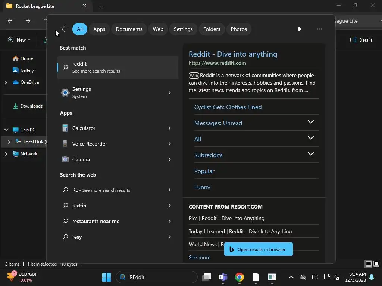
Task: Click the taskbar search input field
Action: coord(156,277)
